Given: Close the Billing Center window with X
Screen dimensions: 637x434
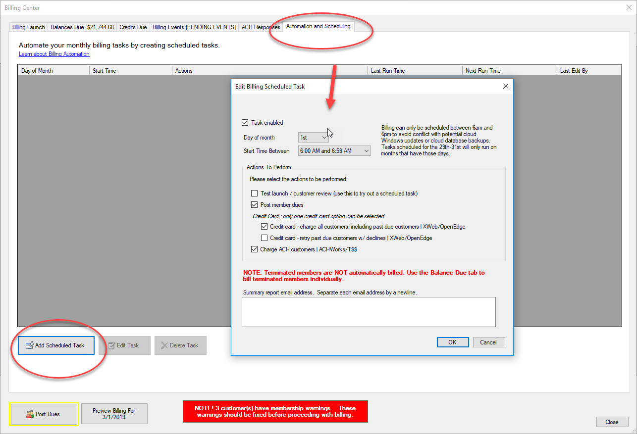Looking at the screenshot, I should pyautogui.click(x=629, y=7).
